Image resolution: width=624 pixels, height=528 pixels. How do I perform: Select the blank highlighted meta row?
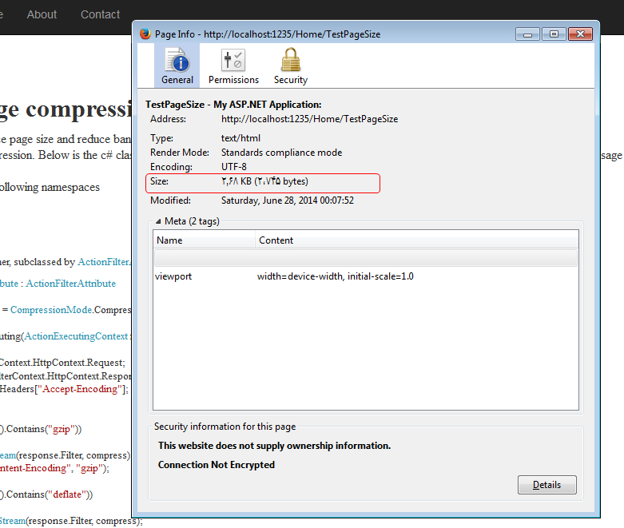(x=364, y=258)
